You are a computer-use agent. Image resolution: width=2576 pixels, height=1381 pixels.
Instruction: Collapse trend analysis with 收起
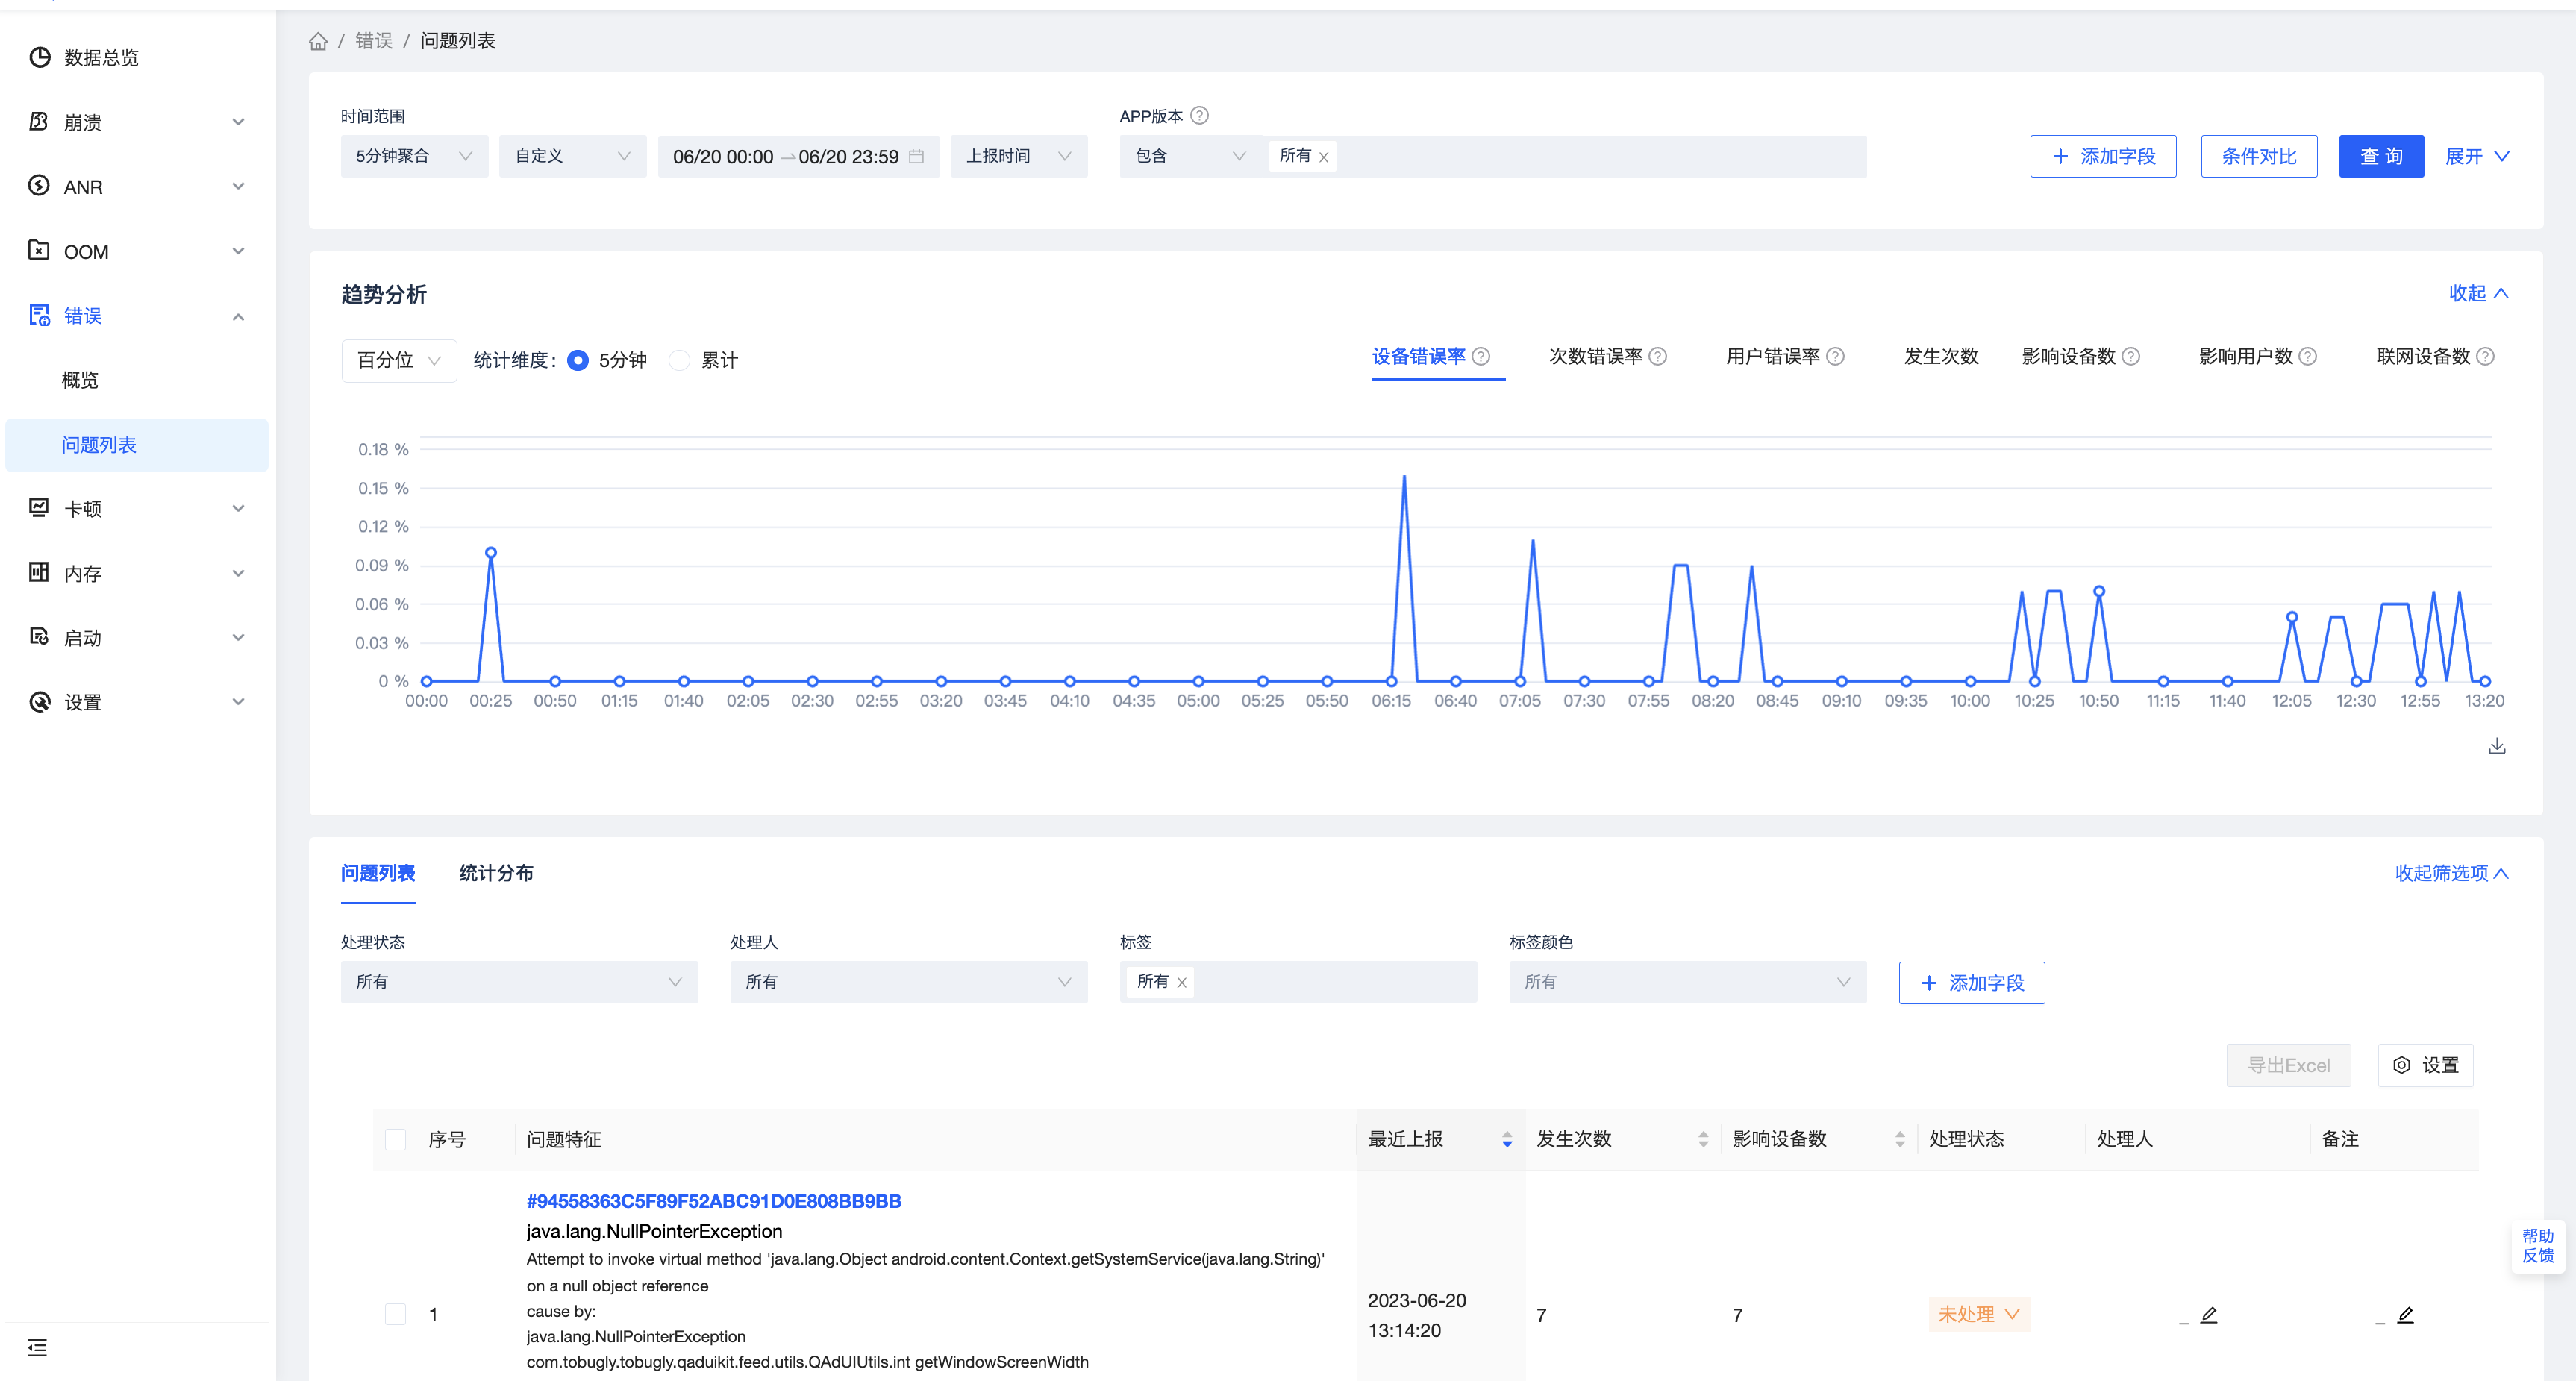[2479, 293]
